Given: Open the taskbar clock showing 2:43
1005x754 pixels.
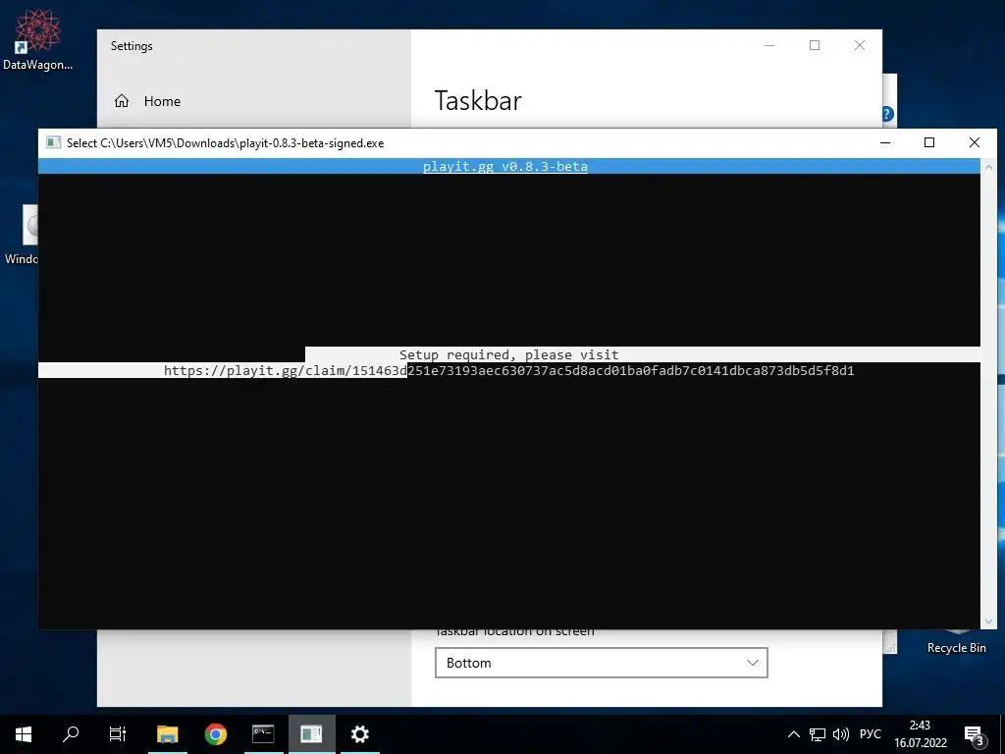Looking at the screenshot, I should (x=921, y=734).
